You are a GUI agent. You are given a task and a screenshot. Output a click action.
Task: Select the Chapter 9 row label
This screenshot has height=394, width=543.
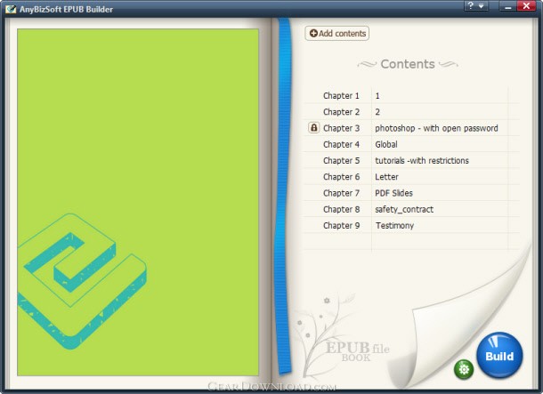[x=341, y=226]
